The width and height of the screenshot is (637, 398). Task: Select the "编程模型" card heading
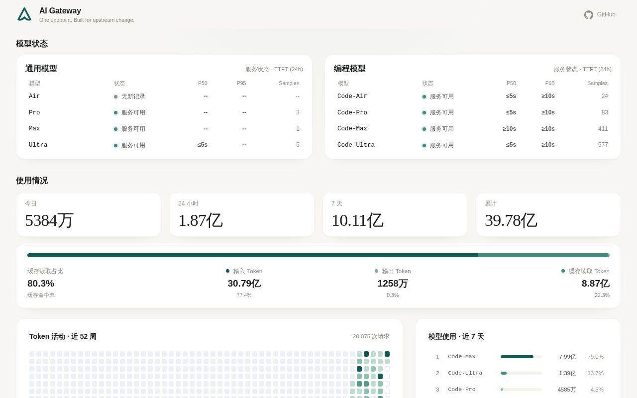click(350, 69)
